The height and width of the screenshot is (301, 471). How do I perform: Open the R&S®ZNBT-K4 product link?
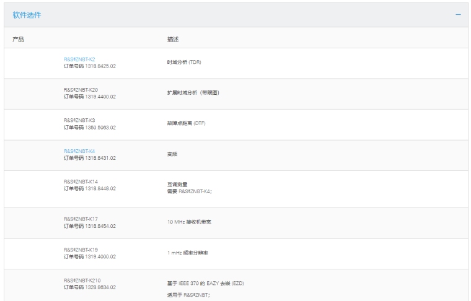[x=79, y=150]
